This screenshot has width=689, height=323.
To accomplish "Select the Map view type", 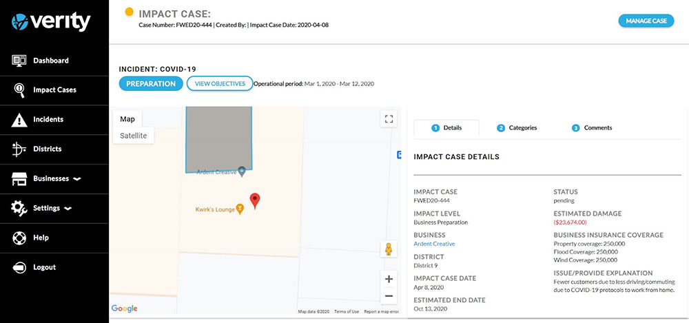I will pos(127,119).
